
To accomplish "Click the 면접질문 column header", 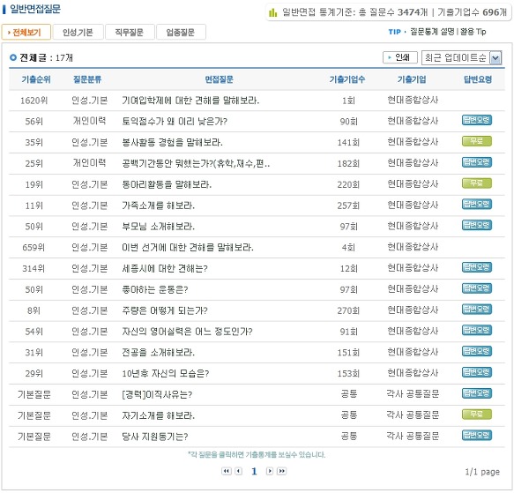I will tap(219, 79).
